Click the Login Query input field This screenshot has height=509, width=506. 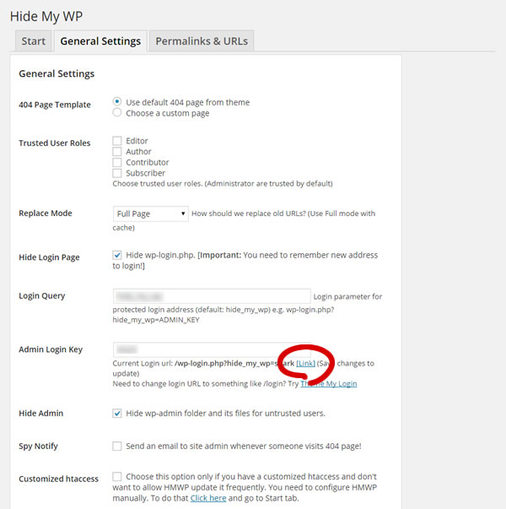212,296
